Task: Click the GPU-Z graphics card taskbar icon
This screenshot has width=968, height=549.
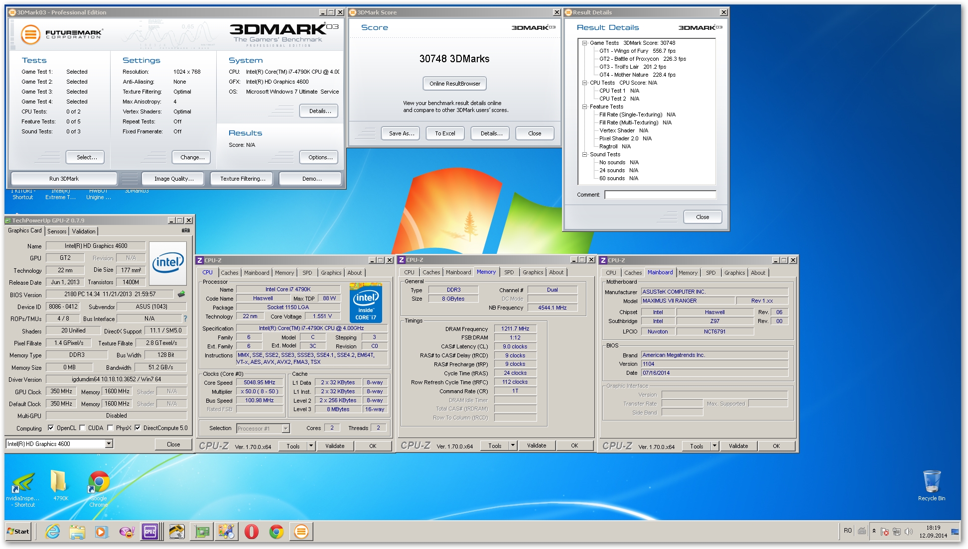Action: [202, 532]
